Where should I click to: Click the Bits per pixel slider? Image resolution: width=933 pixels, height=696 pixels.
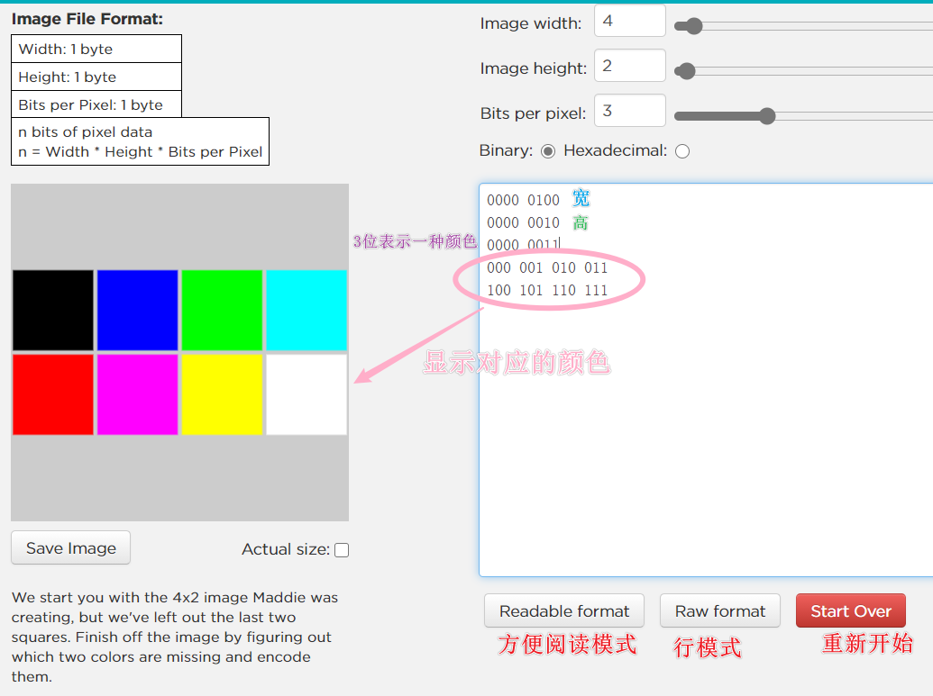coord(767,115)
